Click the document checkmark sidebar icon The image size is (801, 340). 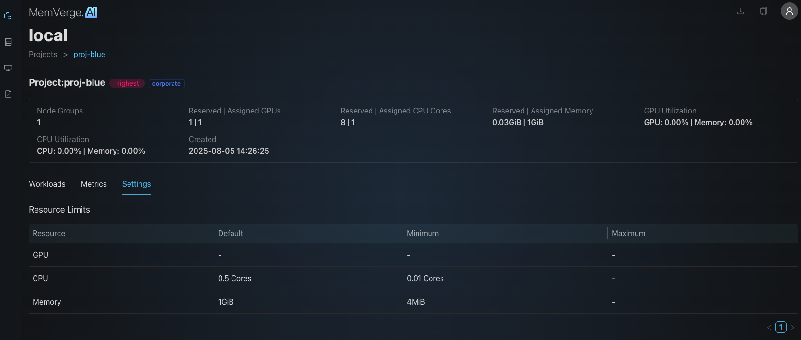point(8,94)
